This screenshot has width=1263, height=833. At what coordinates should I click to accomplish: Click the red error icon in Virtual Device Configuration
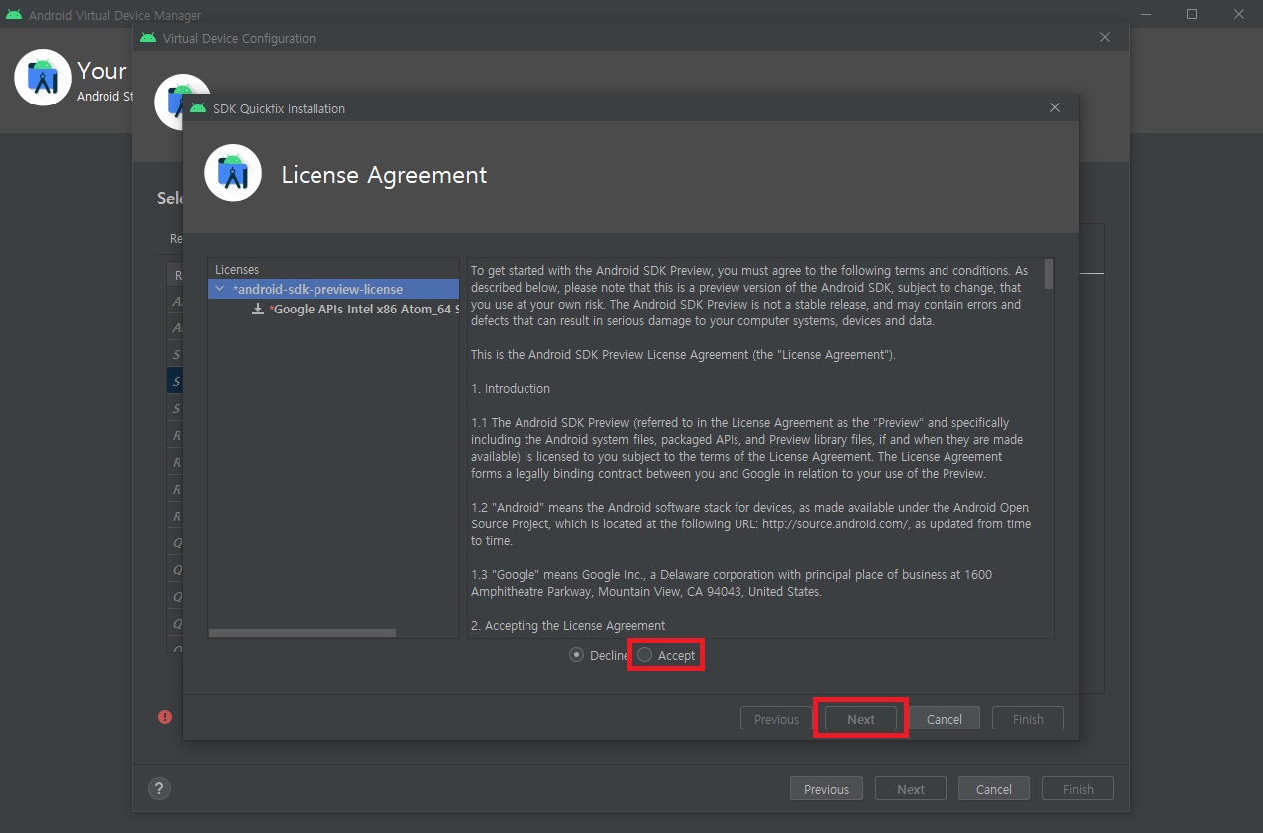[x=165, y=717]
